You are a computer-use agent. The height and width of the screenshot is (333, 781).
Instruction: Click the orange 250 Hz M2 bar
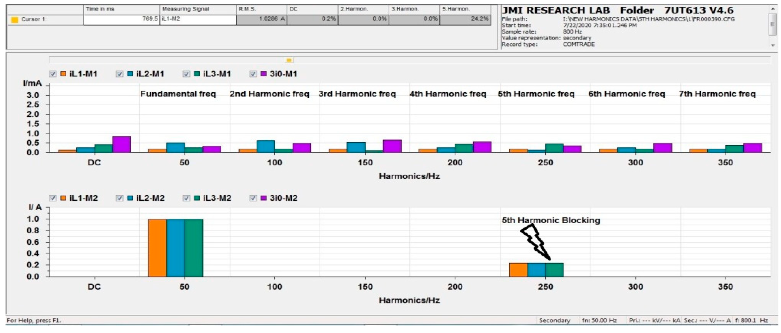(518, 270)
